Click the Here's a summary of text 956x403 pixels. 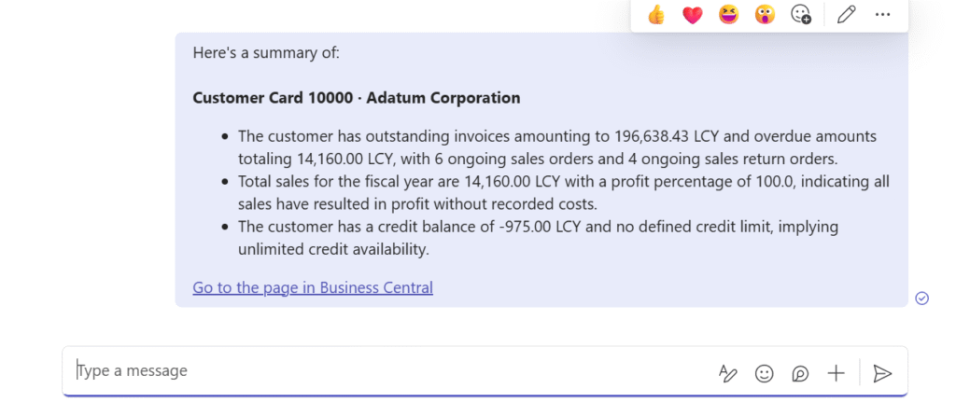[266, 52]
